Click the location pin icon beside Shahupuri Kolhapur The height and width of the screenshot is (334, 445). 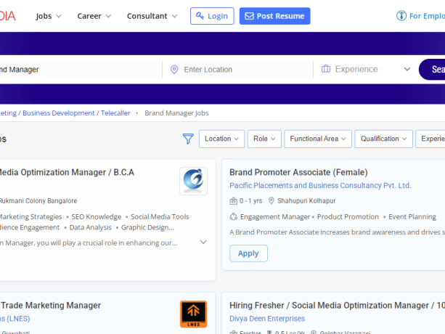coord(272,201)
